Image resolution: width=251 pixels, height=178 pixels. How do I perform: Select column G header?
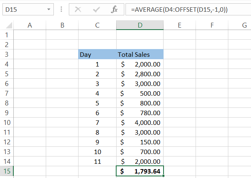pos(244,25)
